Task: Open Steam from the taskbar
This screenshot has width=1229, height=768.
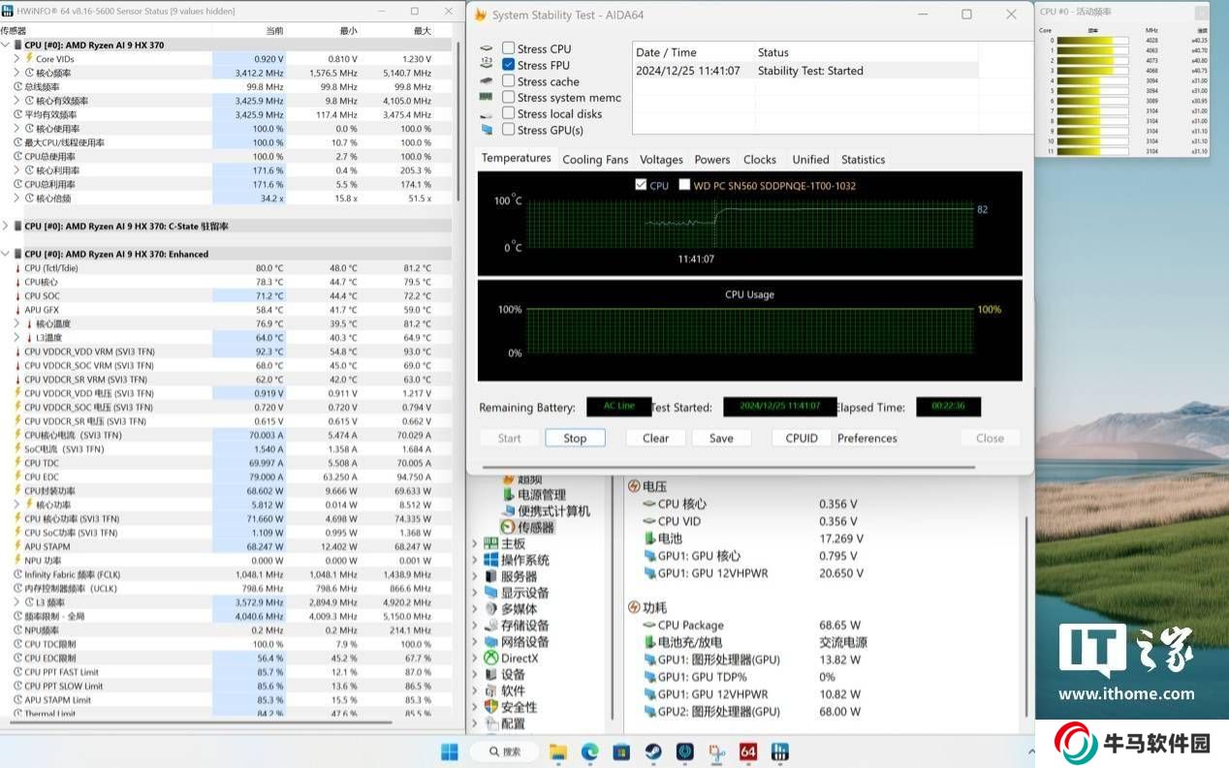Action: pos(652,752)
